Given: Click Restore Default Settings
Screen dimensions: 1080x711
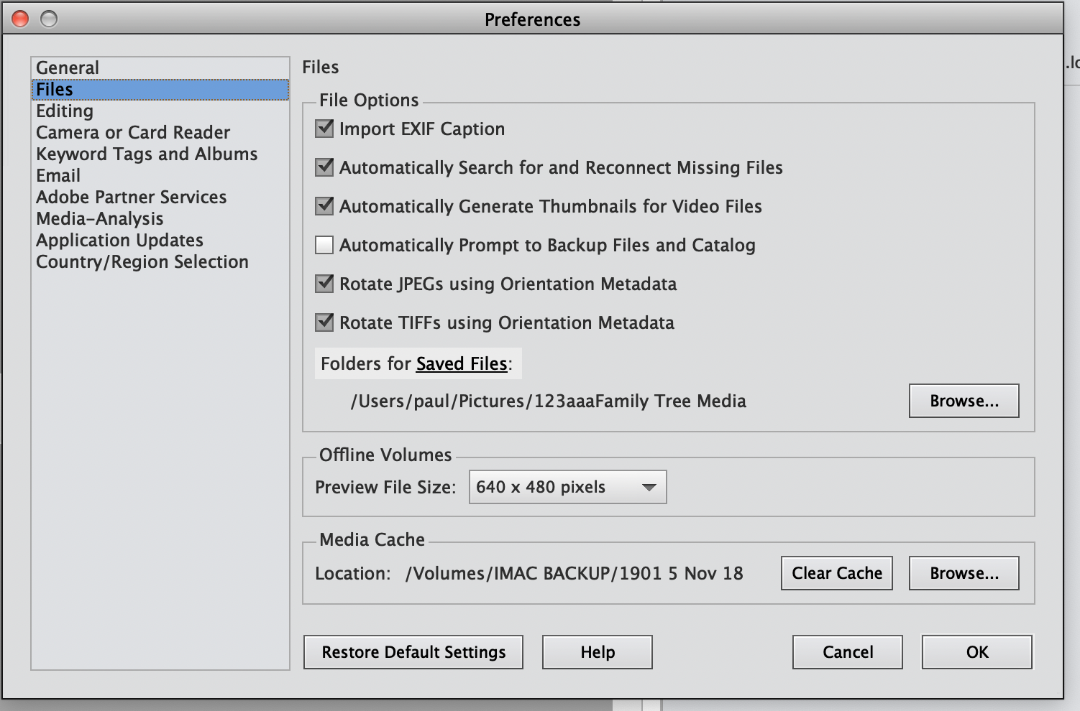Looking at the screenshot, I should 413,652.
